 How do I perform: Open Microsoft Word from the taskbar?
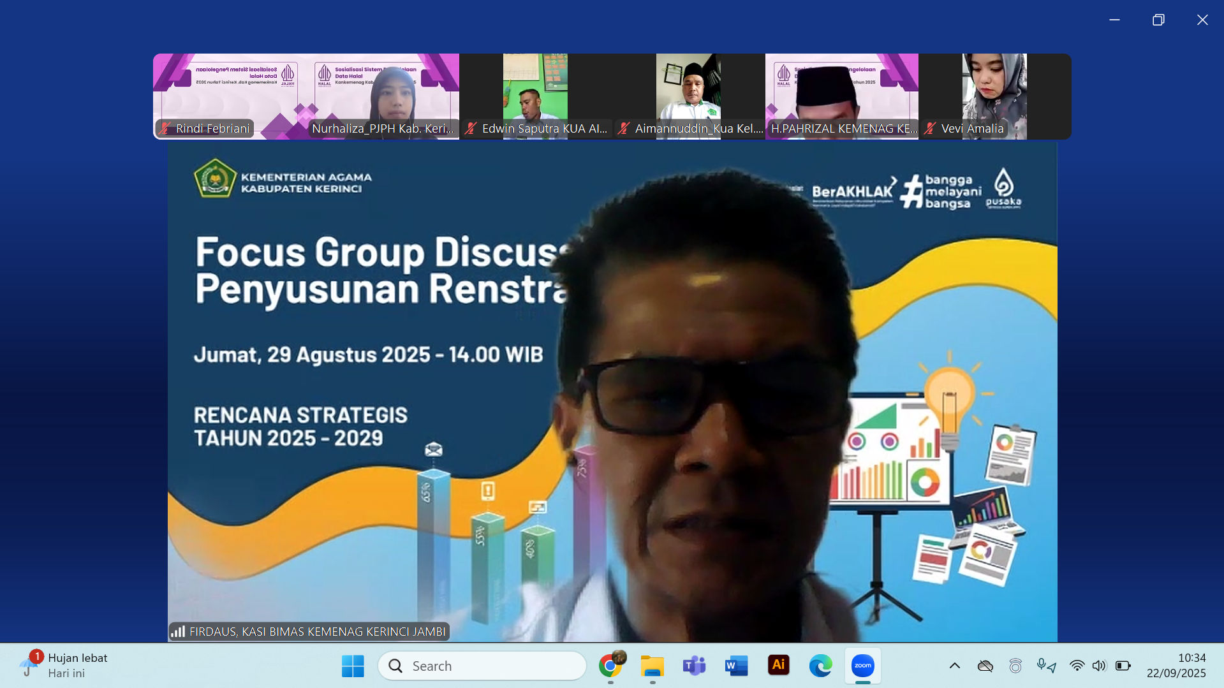tap(736, 666)
